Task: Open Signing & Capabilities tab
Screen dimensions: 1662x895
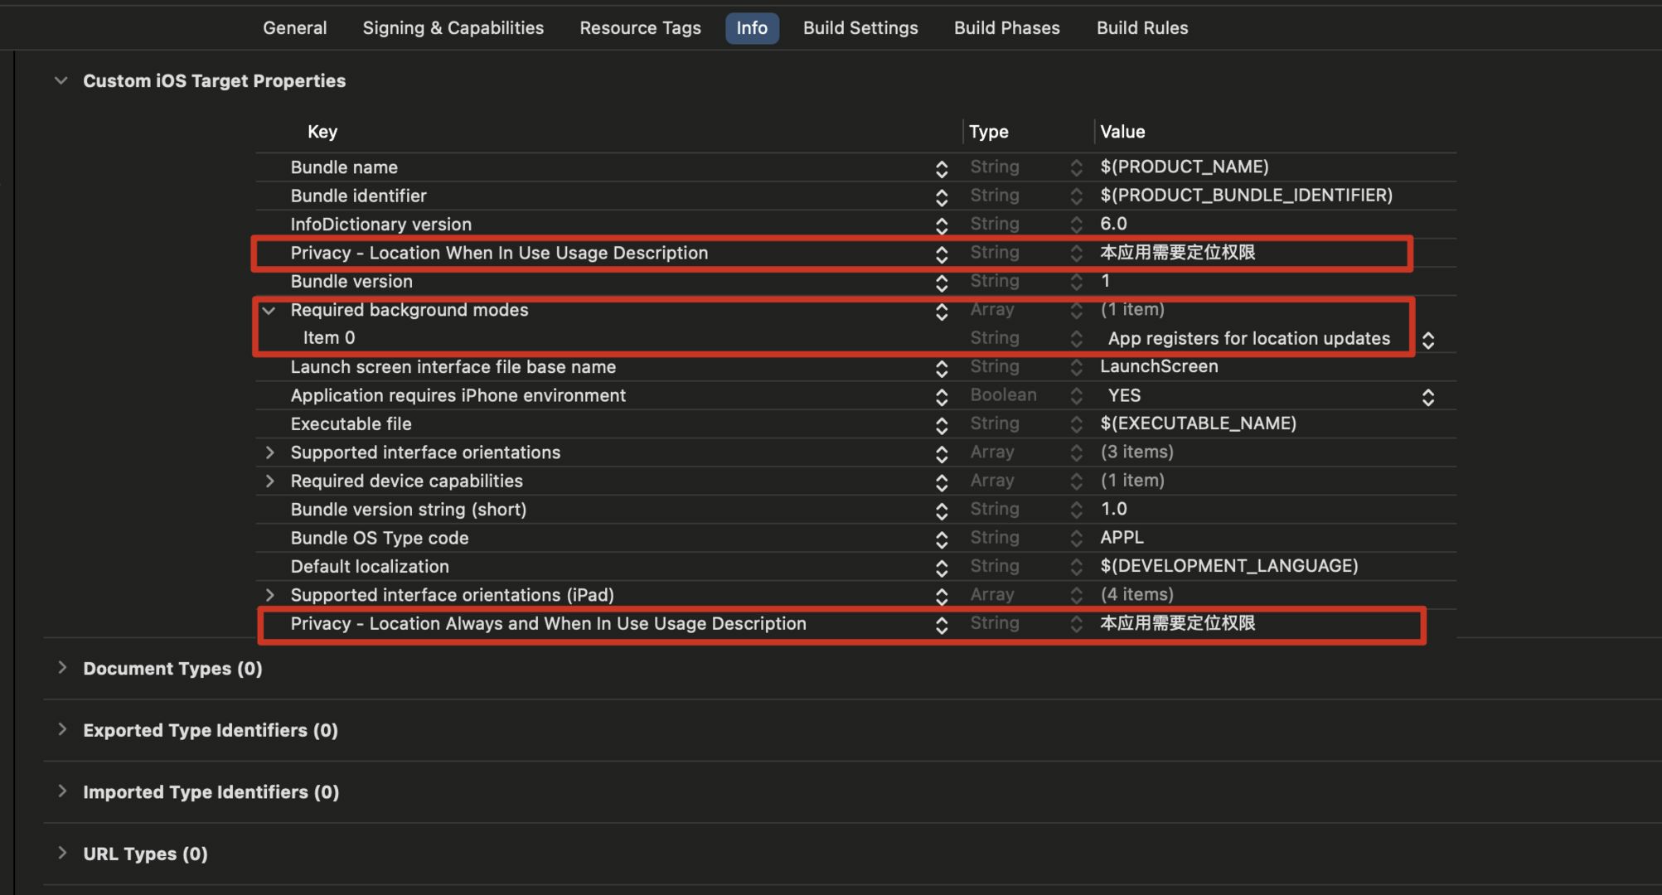Action: click(x=453, y=28)
